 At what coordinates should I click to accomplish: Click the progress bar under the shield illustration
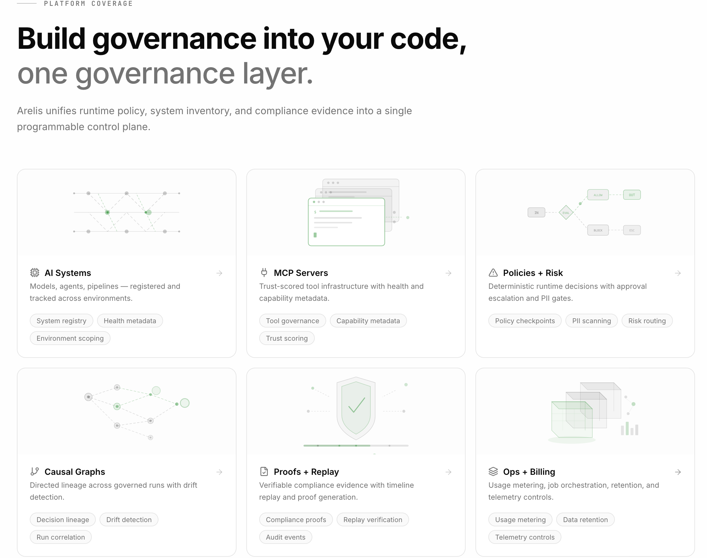point(356,445)
